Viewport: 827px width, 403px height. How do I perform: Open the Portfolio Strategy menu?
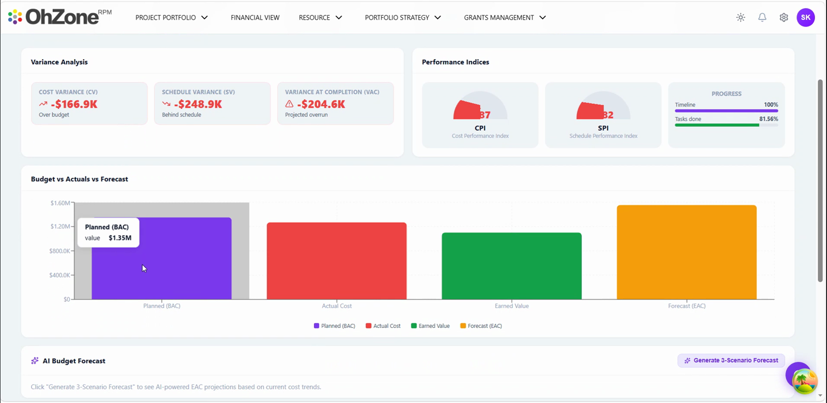[403, 17]
